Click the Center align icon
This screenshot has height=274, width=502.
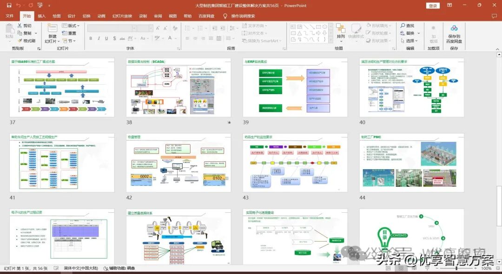195,38
